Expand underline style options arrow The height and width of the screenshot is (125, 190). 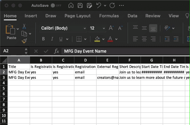coord(67,39)
